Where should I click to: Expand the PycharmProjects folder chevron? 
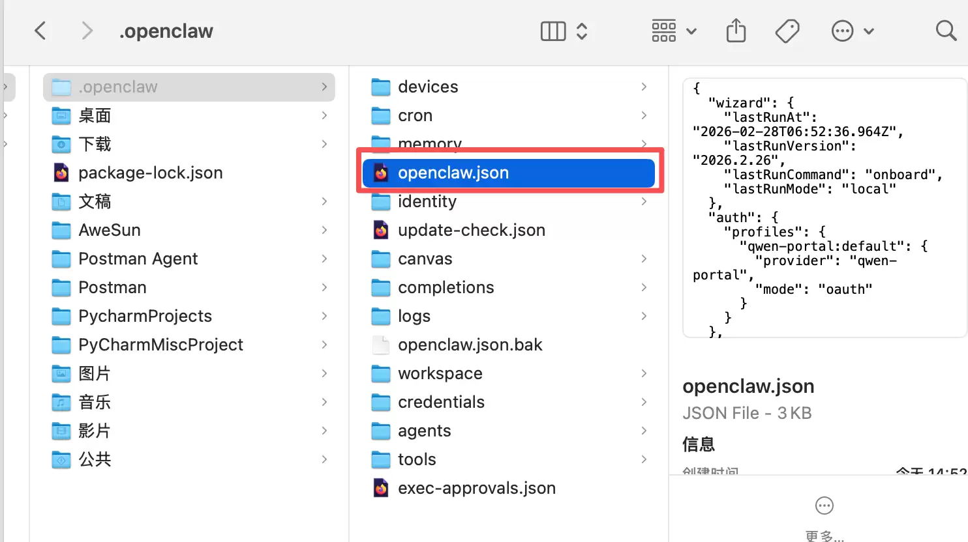324,316
